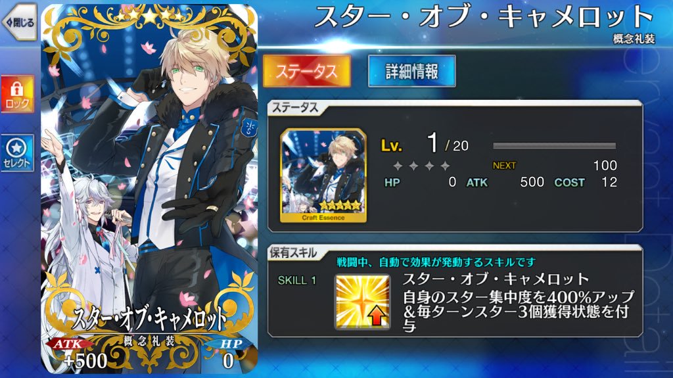The height and width of the screenshot is (378, 673).
Task: Switch to the ステータス tab
Action: [x=306, y=71]
